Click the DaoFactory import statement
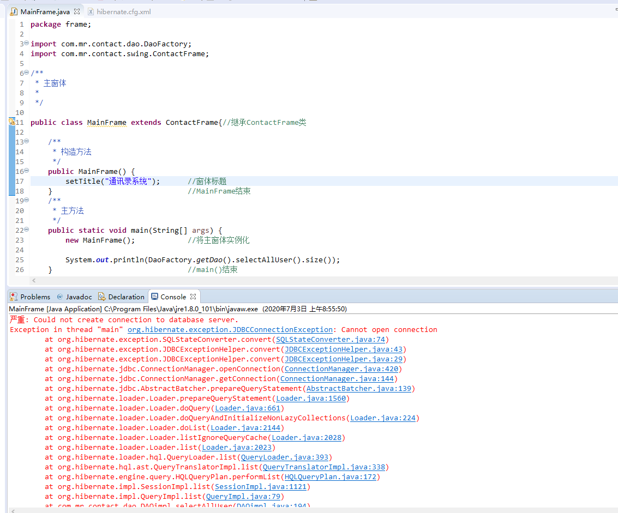 (x=111, y=44)
